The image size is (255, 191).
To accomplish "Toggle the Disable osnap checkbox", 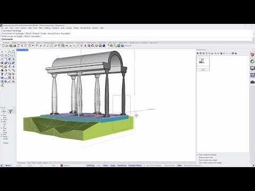I will [x=5, y=143].
